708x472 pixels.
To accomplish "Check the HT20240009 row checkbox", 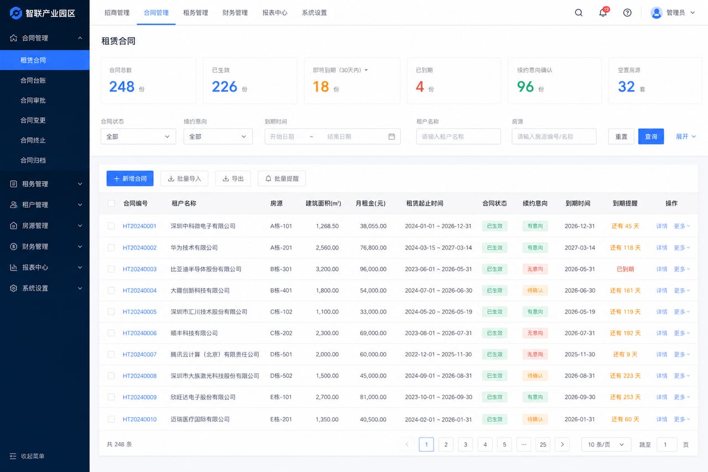I will point(111,397).
